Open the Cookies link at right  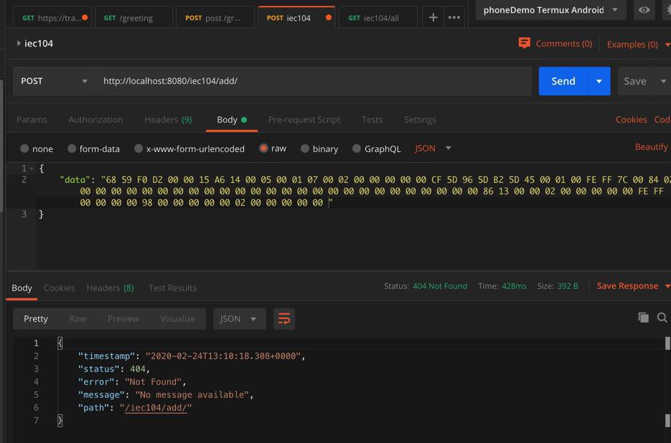click(x=632, y=120)
